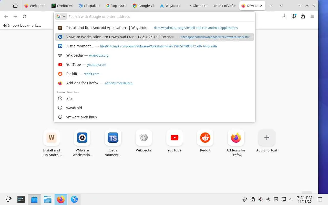Choose the VMware Workstation Pro Download suggestion
Screen dimensions: 328x205
[155, 37]
